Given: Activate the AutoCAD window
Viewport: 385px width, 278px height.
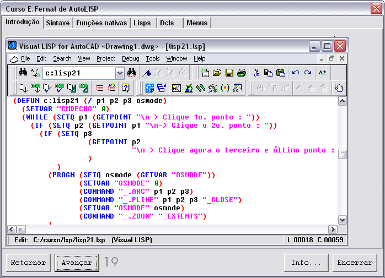Looking at the screenshot, I should pos(149,88).
